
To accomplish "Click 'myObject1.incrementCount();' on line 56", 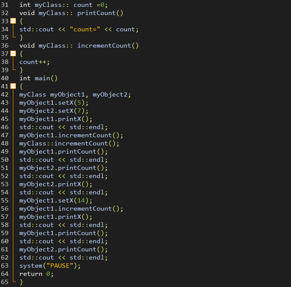I will (71, 209).
